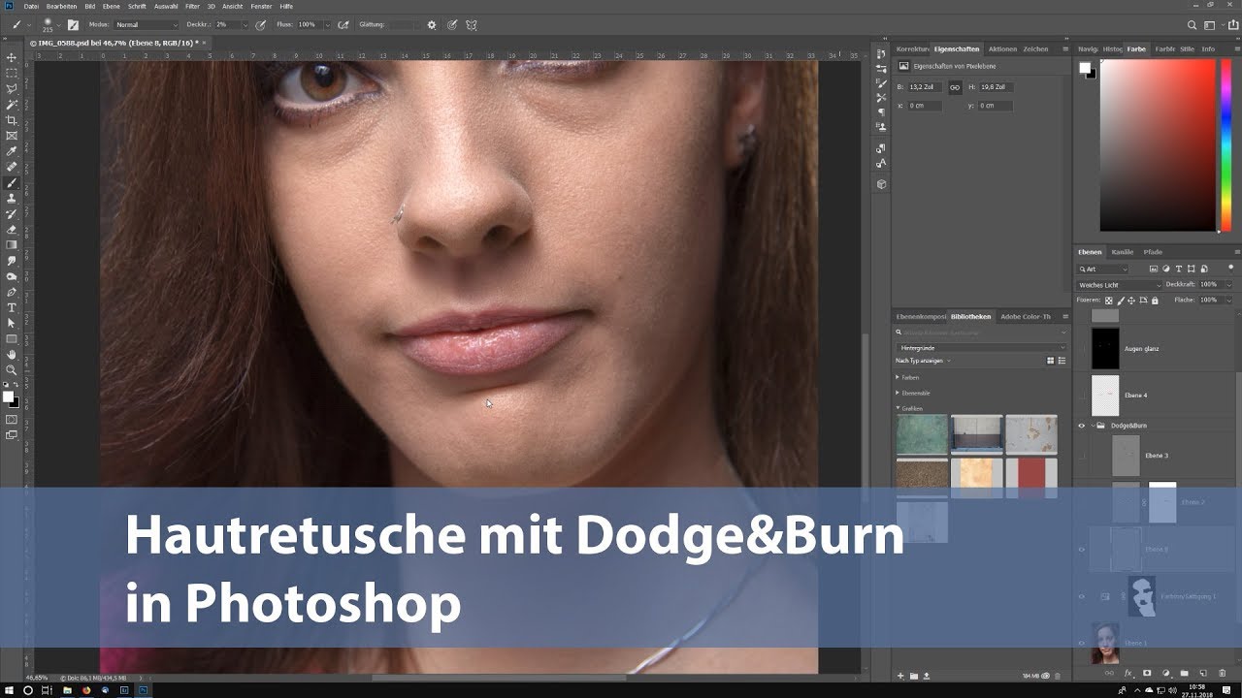Viewport: 1242px width, 698px height.
Task: Open the Filter menu
Action: coord(192,7)
